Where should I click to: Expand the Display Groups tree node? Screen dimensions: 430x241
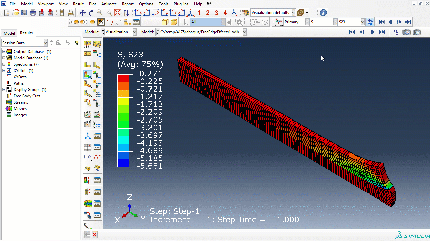(x=4, y=90)
